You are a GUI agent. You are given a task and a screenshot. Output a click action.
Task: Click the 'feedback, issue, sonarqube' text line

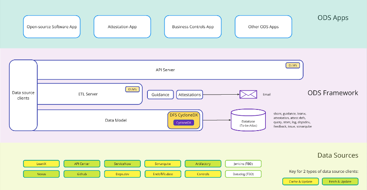click(293, 126)
